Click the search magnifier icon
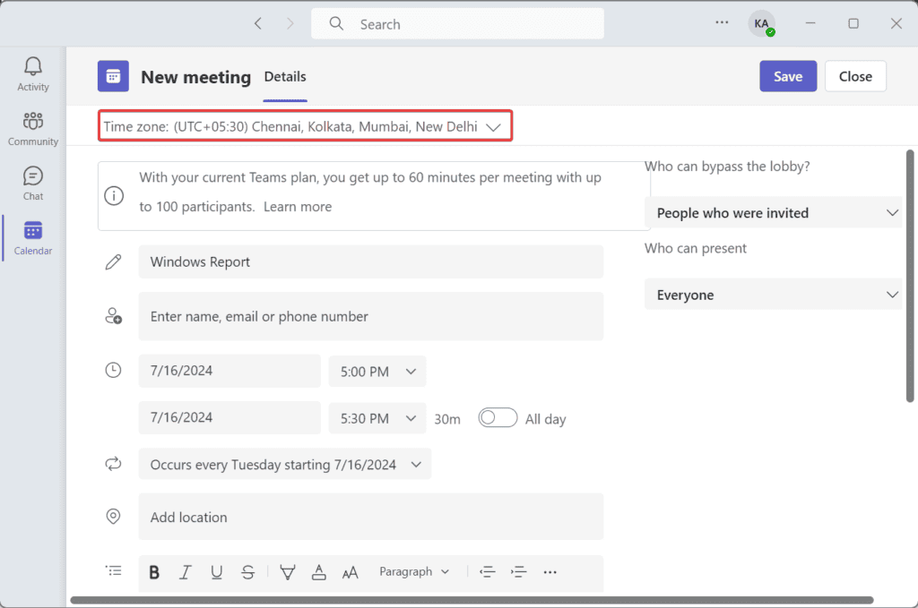918x608 pixels. coord(336,23)
